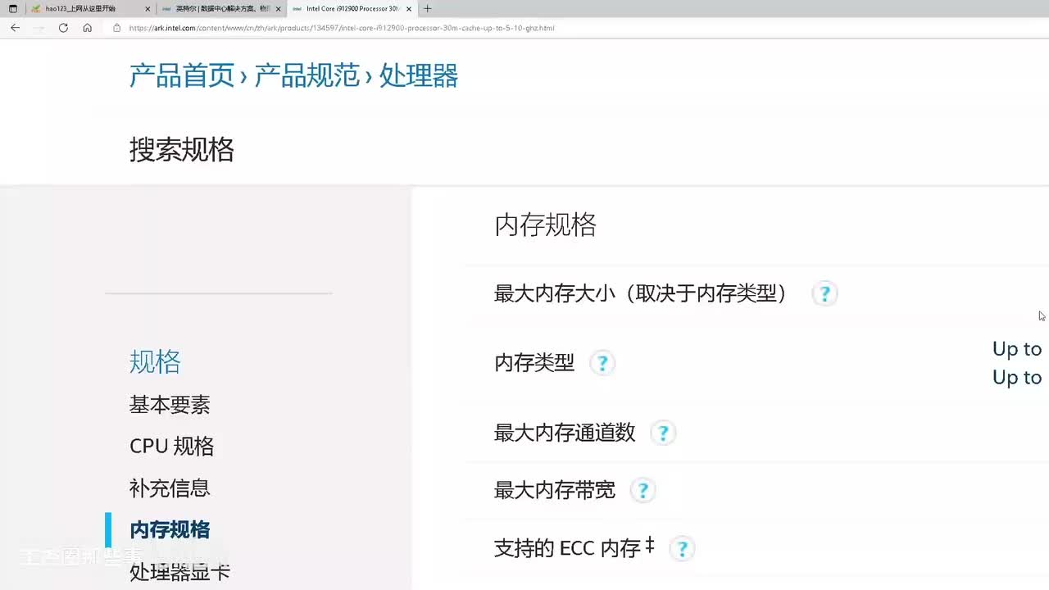
Task: Click the 内存规格 section heading
Action: 545,225
